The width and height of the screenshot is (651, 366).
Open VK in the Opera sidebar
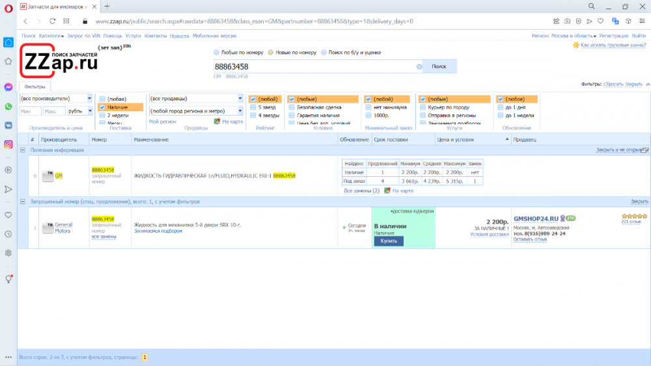click(x=8, y=125)
